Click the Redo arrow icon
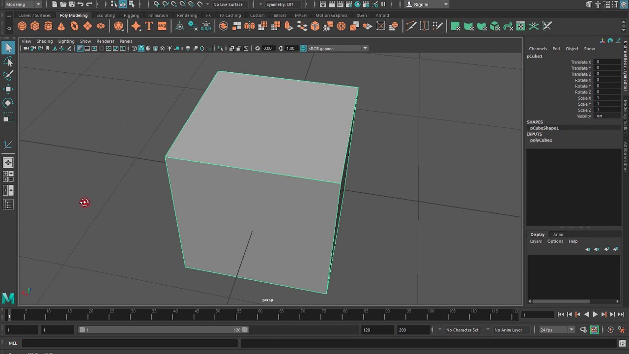 (x=89, y=4)
